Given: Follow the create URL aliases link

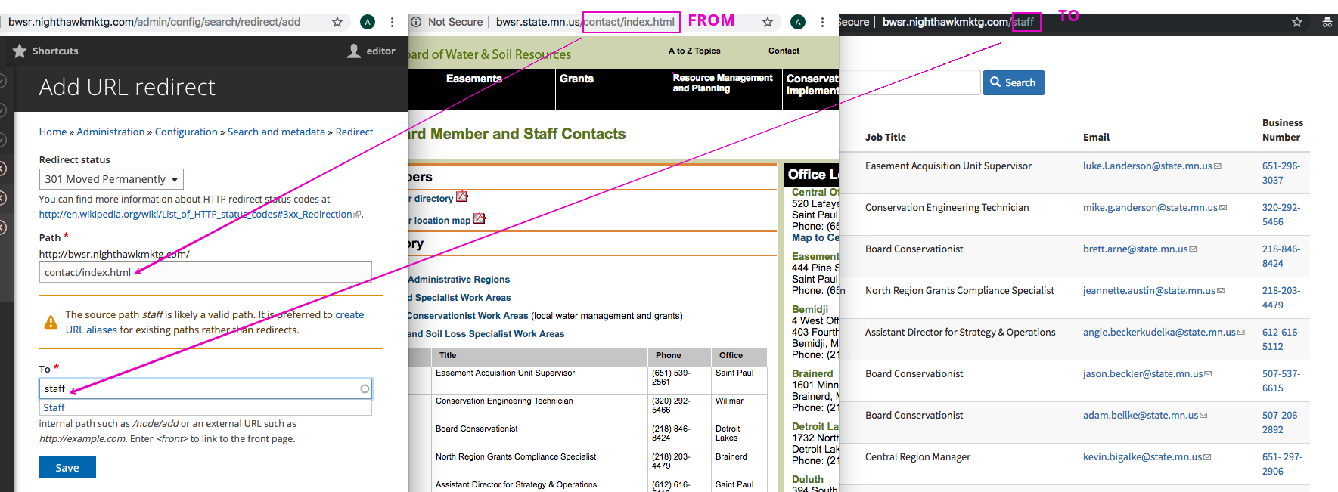Looking at the screenshot, I should click(91, 330).
